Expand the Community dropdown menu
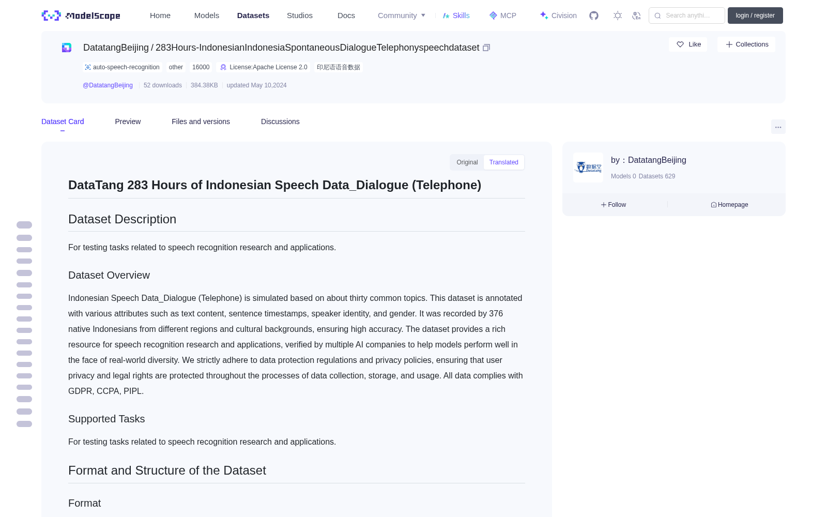The image size is (827, 517). tap(402, 16)
